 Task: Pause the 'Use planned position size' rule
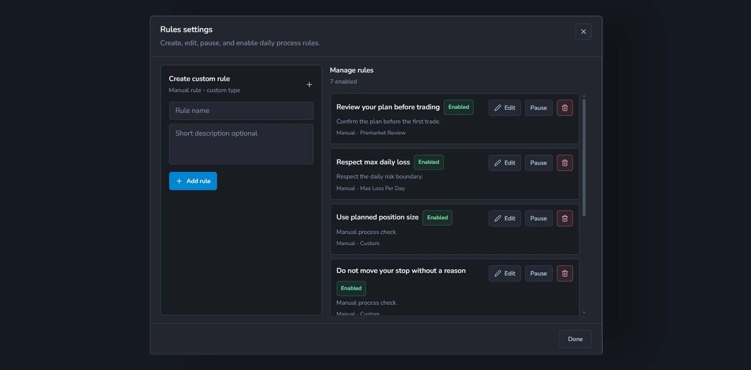[x=538, y=218]
